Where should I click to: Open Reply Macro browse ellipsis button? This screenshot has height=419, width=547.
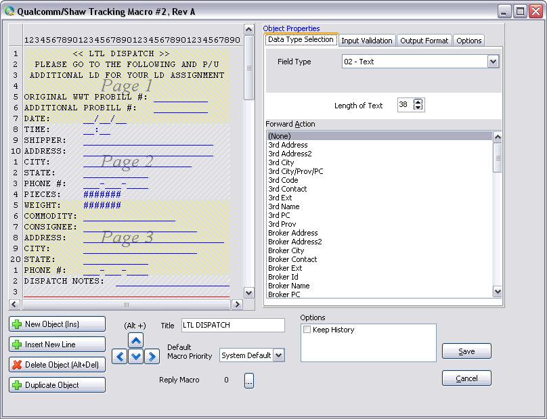pos(248,380)
